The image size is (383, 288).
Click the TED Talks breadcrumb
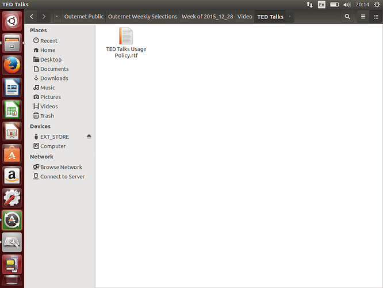click(x=270, y=17)
